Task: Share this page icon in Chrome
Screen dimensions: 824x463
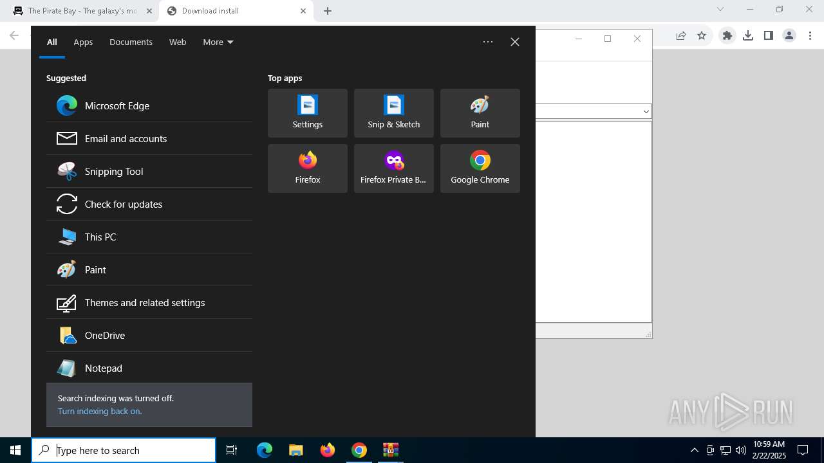Action: pos(681,36)
